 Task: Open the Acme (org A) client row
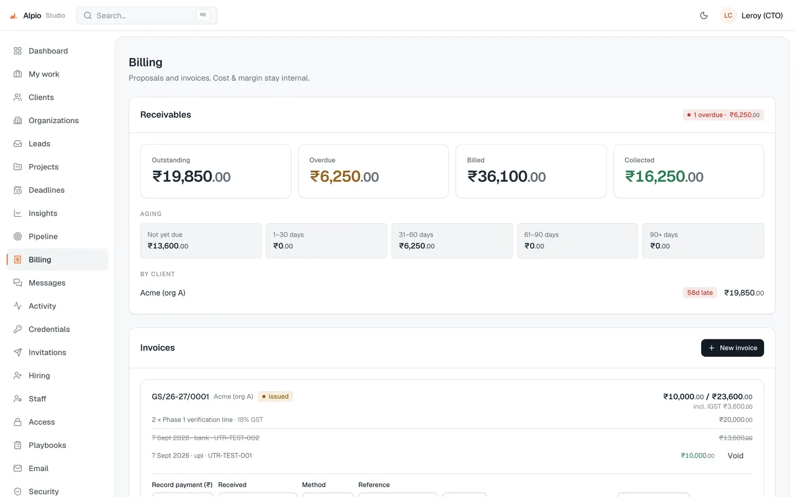[452, 293]
